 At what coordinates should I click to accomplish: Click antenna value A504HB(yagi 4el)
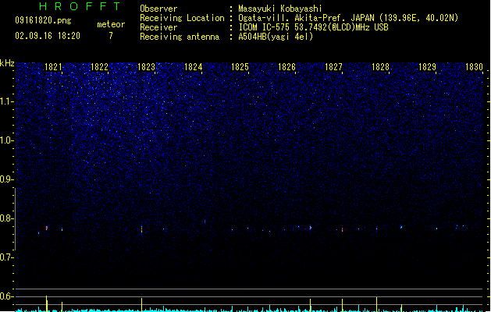click(x=276, y=37)
